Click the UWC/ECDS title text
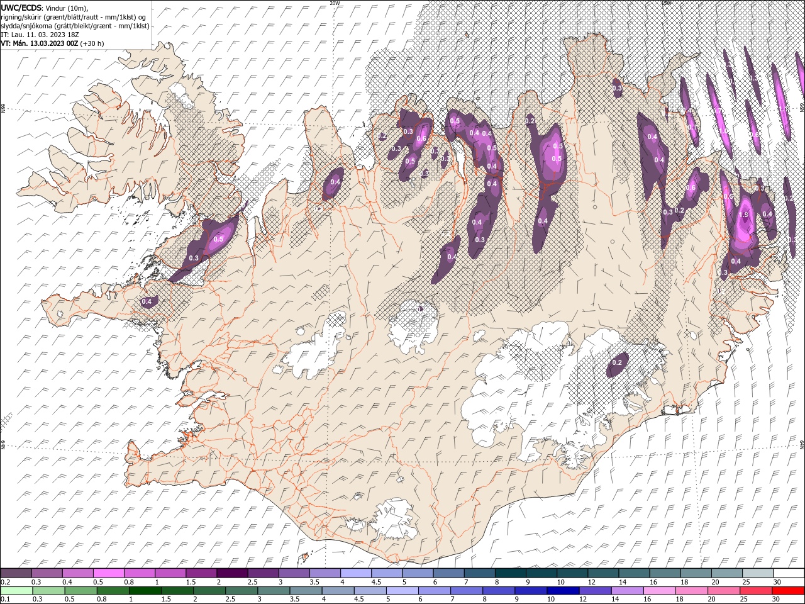The height and width of the screenshot is (604, 805). pos(21,8)
